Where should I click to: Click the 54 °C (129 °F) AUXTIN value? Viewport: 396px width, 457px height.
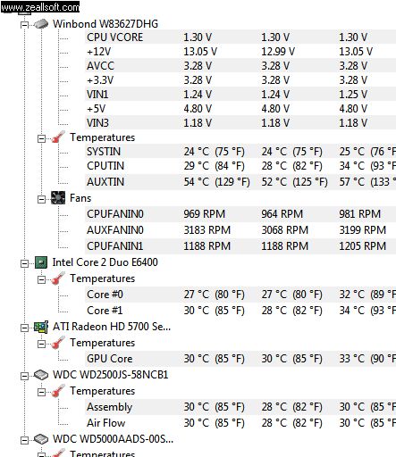tap(216, 182)
